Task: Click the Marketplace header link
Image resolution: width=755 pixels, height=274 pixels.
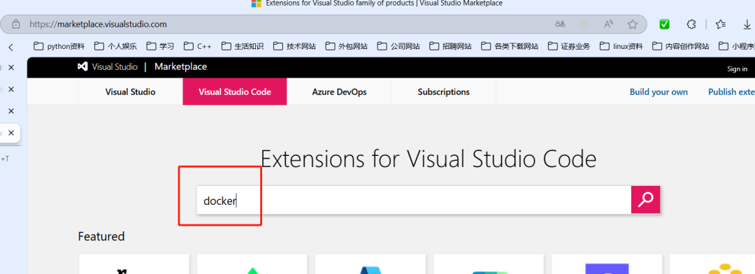Action: tap(180, 67)
